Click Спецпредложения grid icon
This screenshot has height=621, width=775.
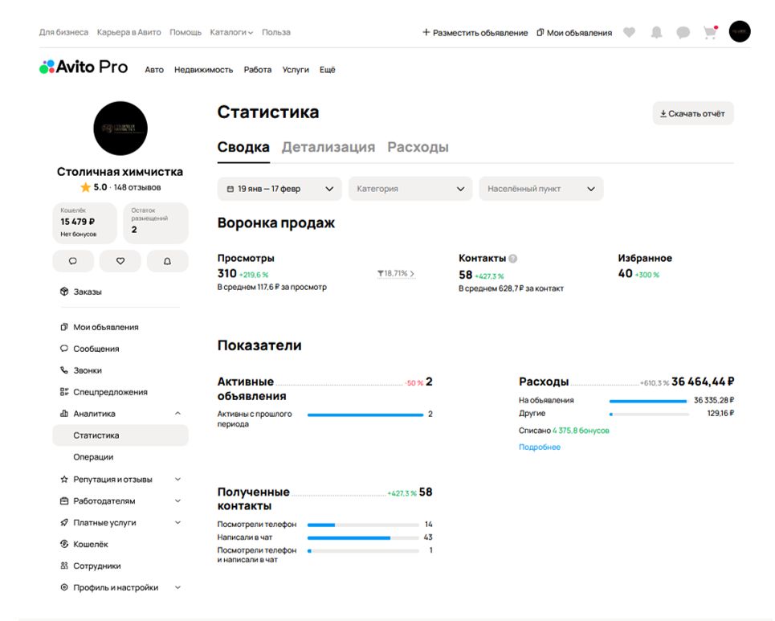click(x=64, y=392)
